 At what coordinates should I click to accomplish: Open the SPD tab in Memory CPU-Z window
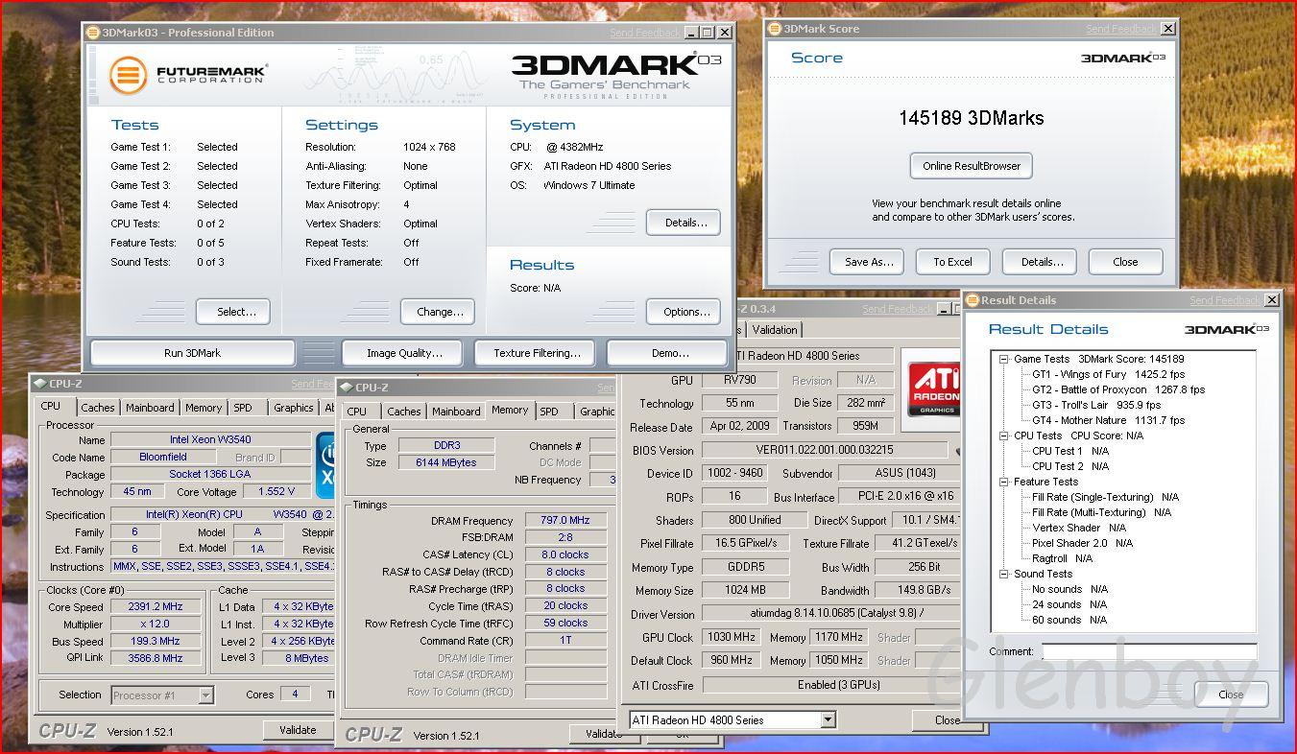(549, 412)
